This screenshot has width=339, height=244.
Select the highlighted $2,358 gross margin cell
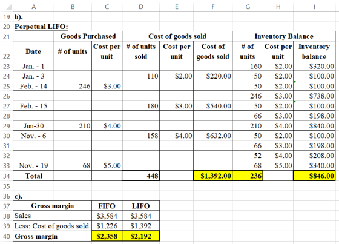[x=107, y=236]
